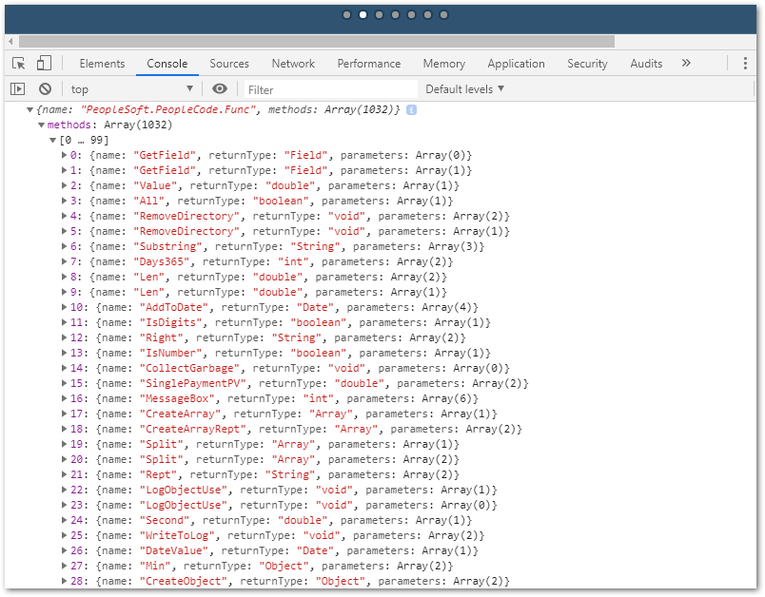Expand entry 10 AddToDate
This screenshot has width=765, height=597.
pyautogui.click(x=64, y=307)
